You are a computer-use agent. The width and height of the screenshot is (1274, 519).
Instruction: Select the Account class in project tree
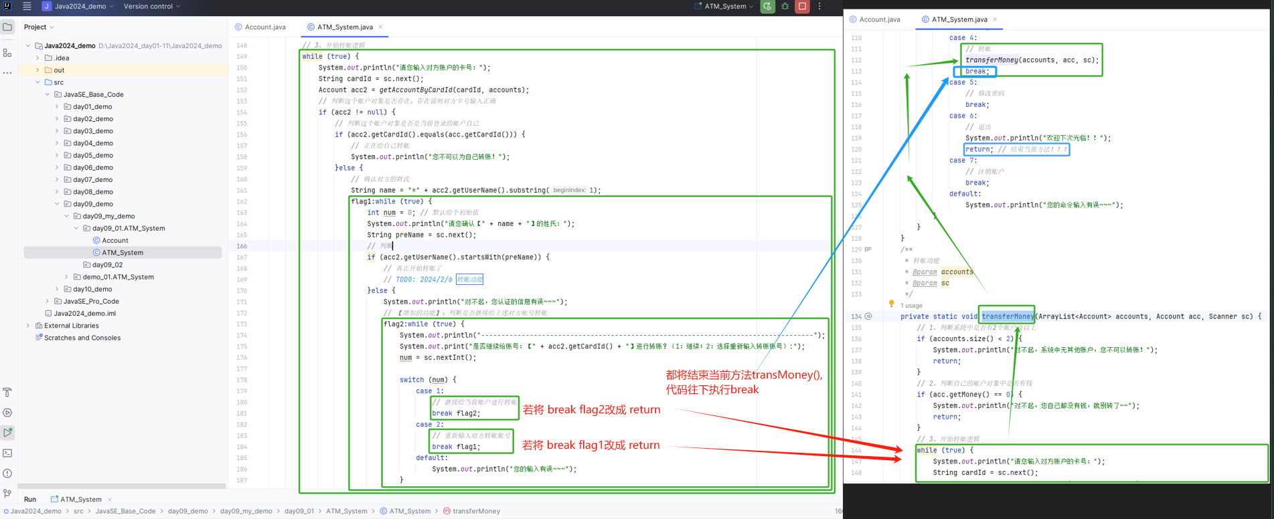tap(115, 240)
